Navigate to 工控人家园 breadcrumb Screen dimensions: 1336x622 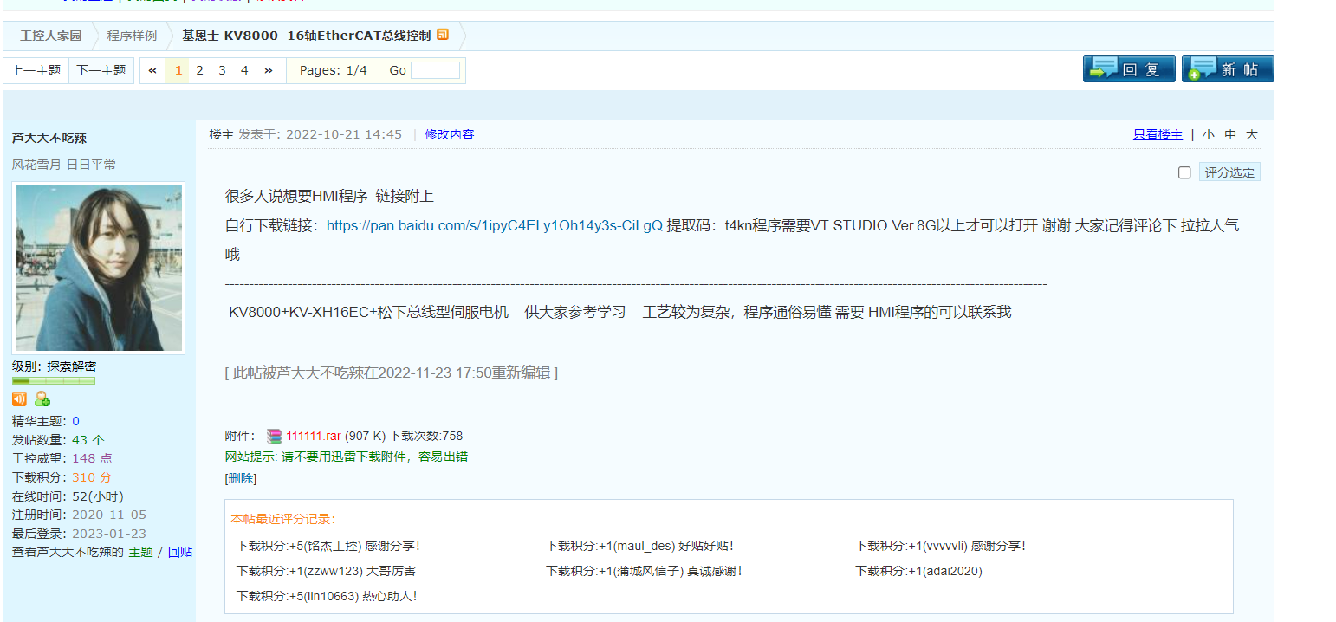[51, 36]
